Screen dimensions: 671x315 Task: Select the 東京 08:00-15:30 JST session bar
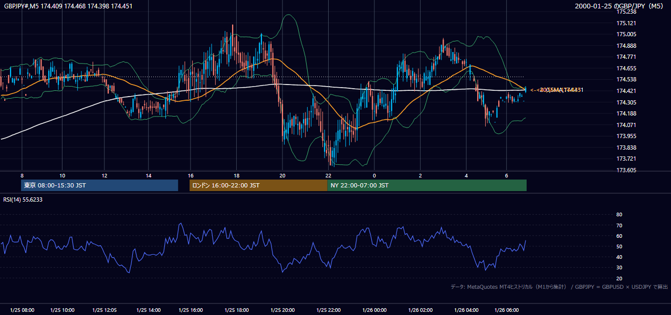(x=99, y=185)
